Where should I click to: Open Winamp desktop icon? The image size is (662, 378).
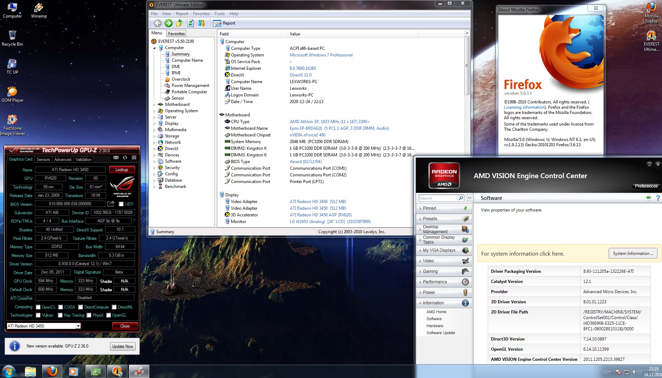tap(39, 10)
